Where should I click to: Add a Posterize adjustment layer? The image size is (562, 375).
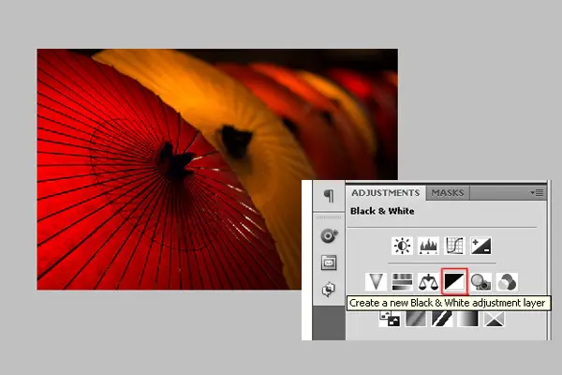click(x=415, y=320)
